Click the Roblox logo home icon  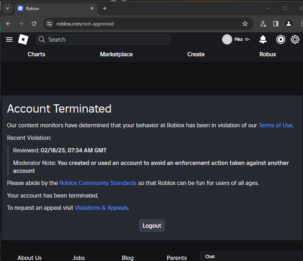(23, 39)
